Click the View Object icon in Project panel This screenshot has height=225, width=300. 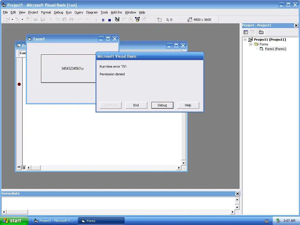click(x=253, y=32)
